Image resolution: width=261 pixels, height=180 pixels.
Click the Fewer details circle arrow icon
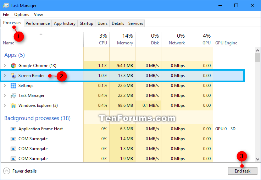pyautogui.click(x=6, y=171)
